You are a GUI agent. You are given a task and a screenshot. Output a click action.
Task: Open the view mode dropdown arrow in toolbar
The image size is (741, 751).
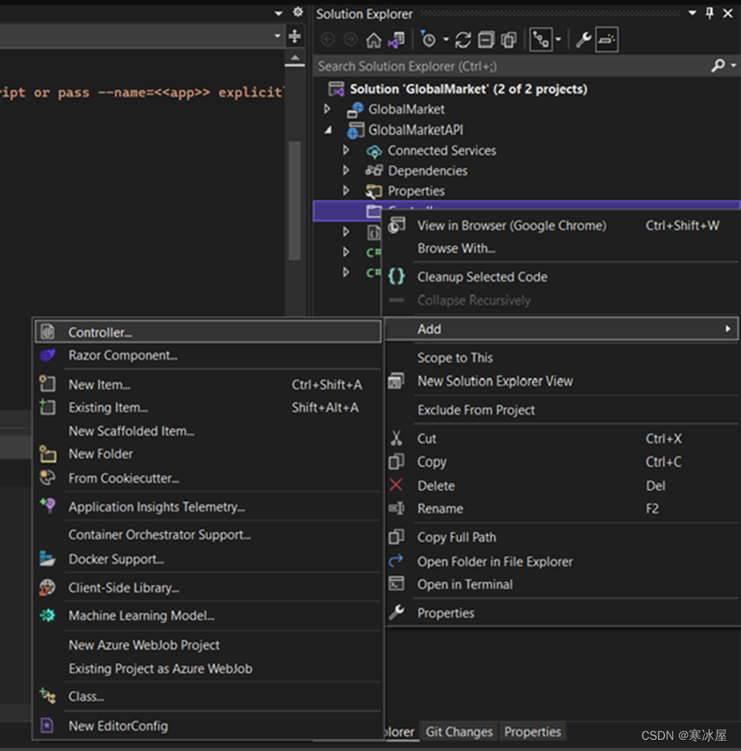[558, 39]
